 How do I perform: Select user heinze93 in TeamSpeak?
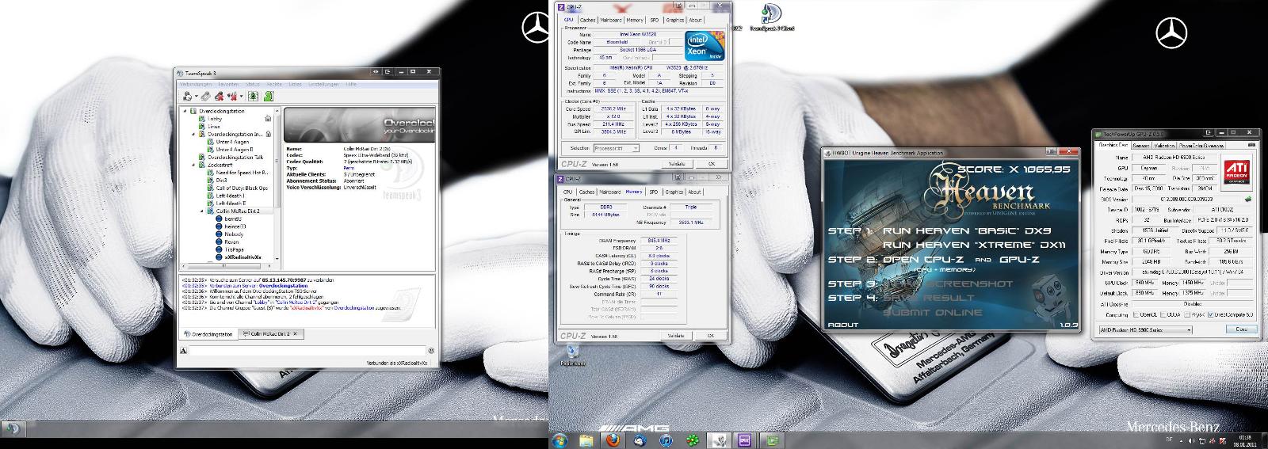pos(235,226)
